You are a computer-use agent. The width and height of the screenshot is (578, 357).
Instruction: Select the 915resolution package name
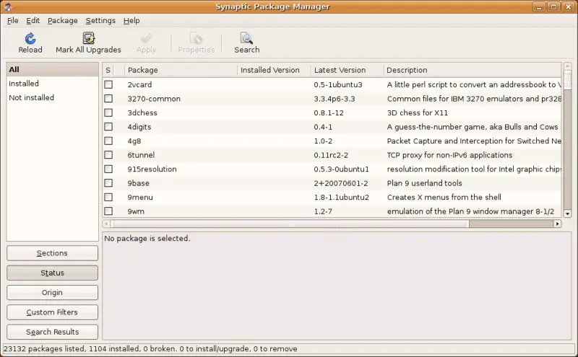[x=152, y=169]
